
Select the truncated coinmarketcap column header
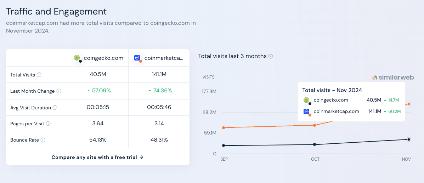(x=164, y=58)
